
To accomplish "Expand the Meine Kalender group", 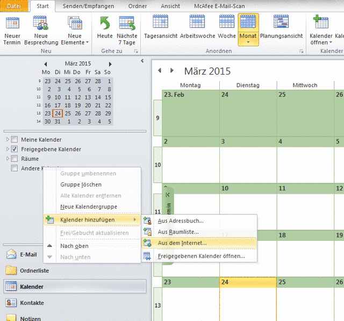I will [x=8, y=140].
